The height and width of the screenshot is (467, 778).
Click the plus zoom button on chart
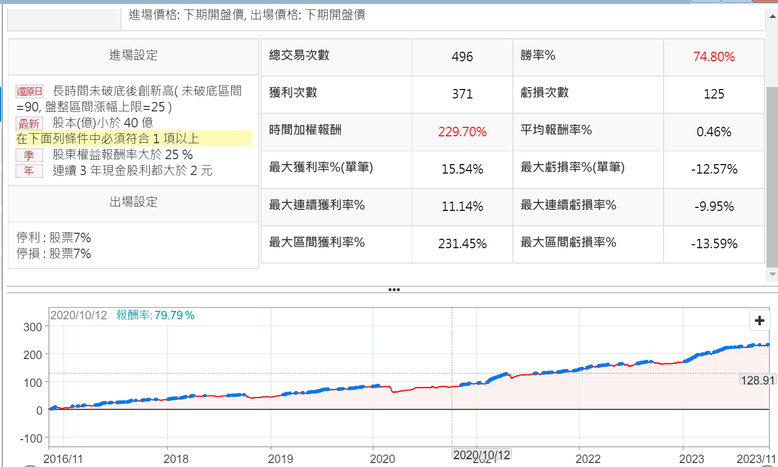[759, 320]
